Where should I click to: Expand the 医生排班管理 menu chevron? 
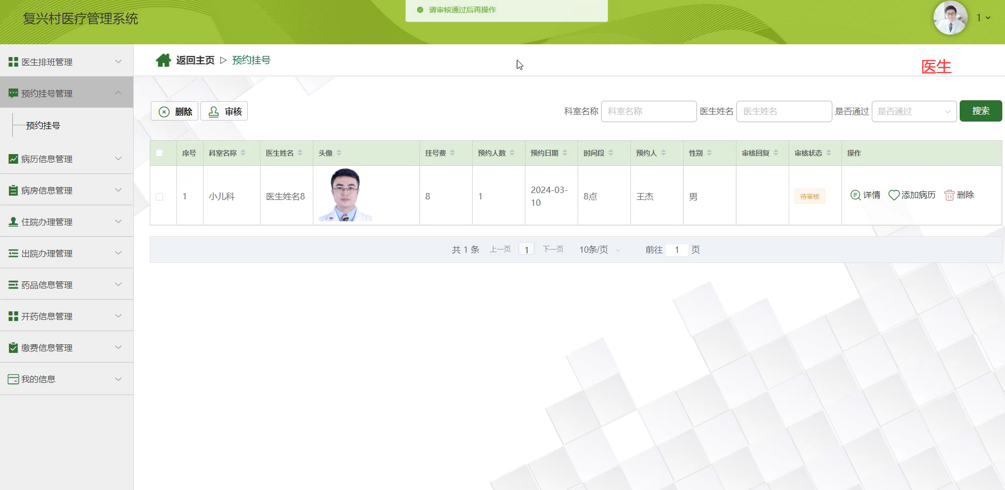click(x=118, y=61)
